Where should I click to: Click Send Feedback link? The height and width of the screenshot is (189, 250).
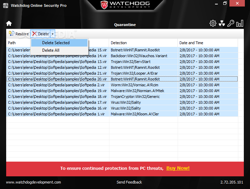point(129,182)
